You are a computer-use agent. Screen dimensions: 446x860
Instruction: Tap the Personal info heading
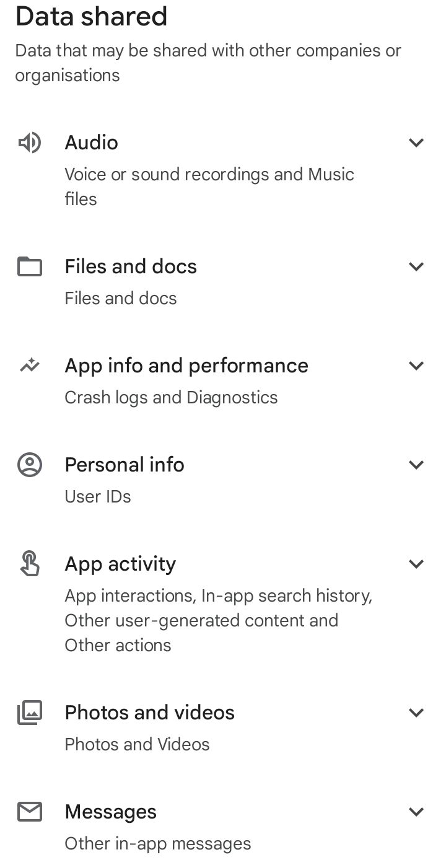(125, 465)
